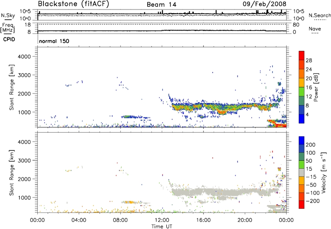
Task: Click the -15 label on Velocity colorbar
Action: [x=311, y=177]
